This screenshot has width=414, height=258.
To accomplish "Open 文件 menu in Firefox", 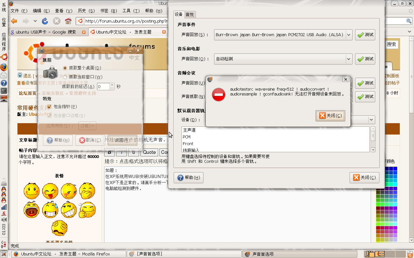I will coord(19,11).
